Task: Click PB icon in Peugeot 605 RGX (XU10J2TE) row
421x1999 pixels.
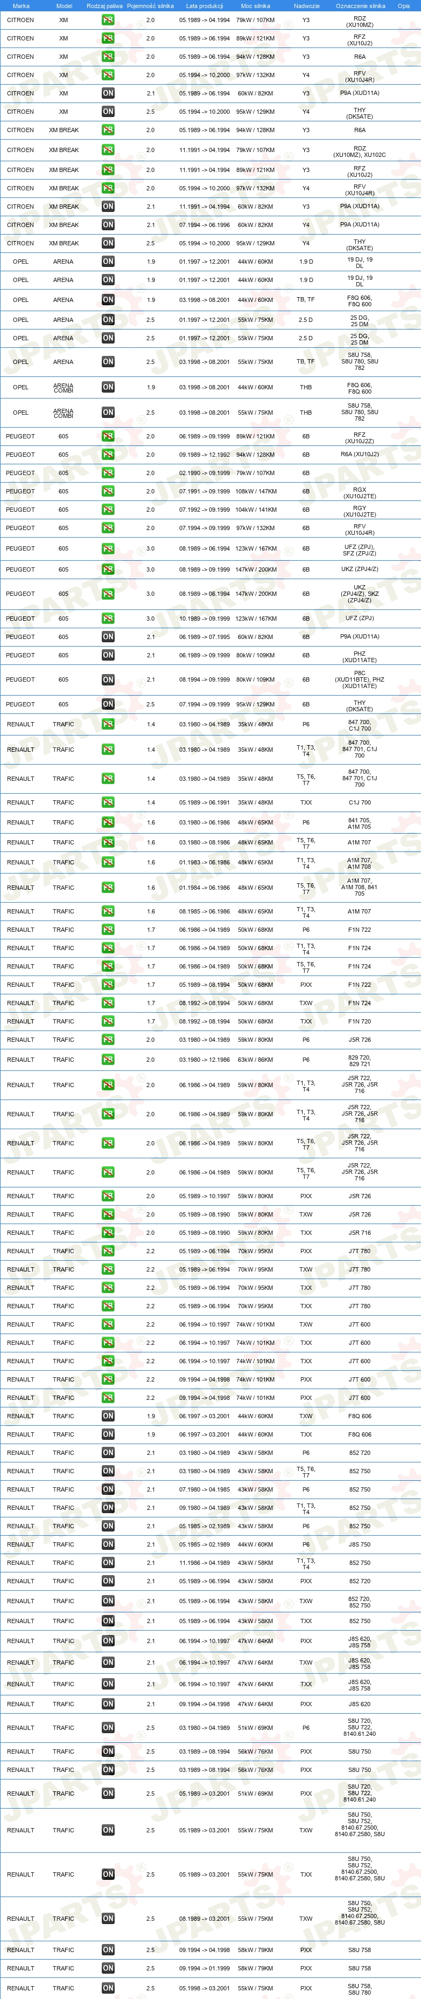Action: [108, 491]
